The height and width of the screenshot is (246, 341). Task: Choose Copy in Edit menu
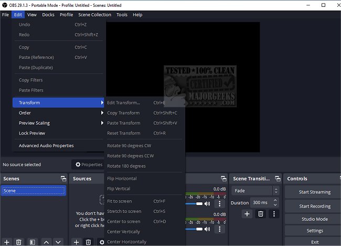pyautogui.click(x=58, y=47)
